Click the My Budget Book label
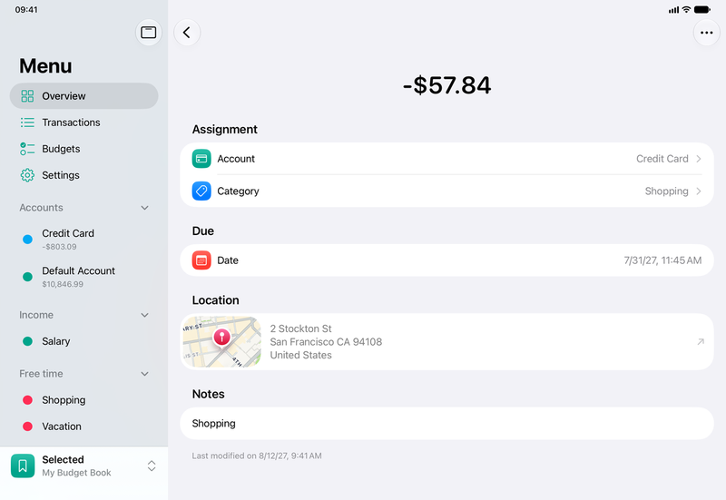The width and height of the screenshot is (726, 500). (76, 473)
